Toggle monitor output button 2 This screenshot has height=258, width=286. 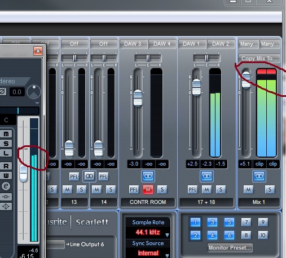tap(195, 235)
